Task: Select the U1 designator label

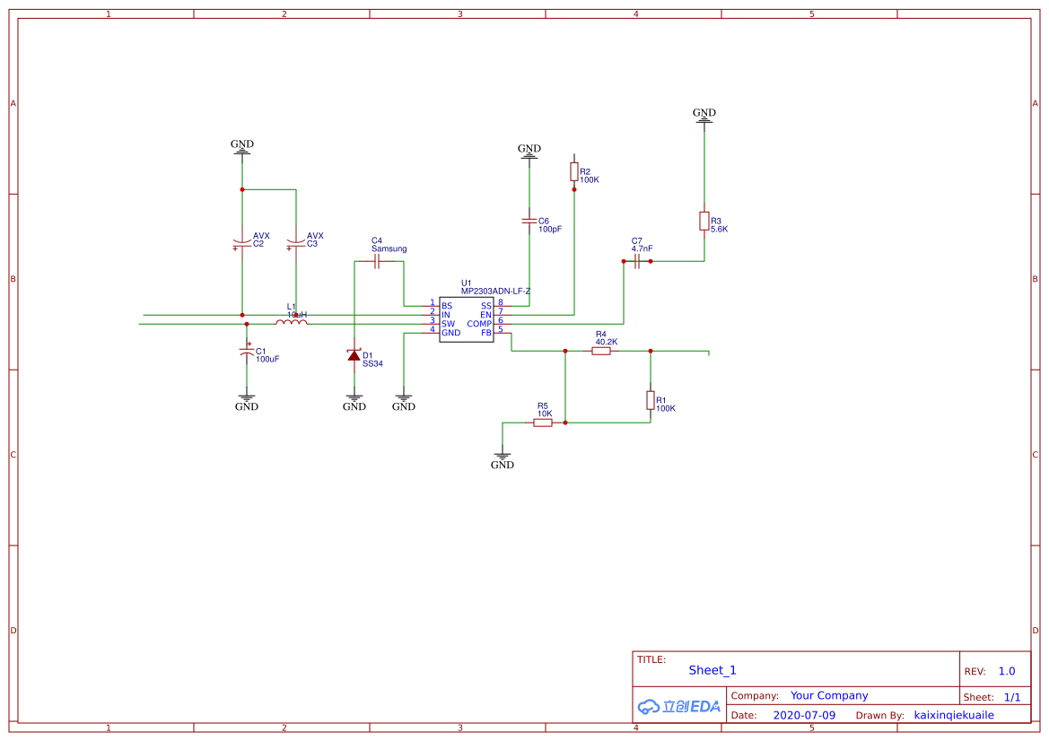Action: 466,283
